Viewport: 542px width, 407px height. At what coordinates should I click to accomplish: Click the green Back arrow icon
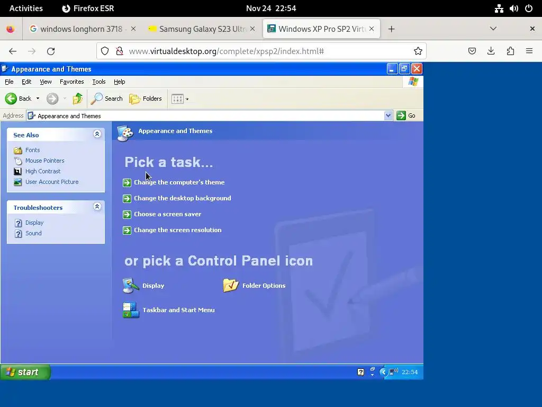[x=11, y=99]
